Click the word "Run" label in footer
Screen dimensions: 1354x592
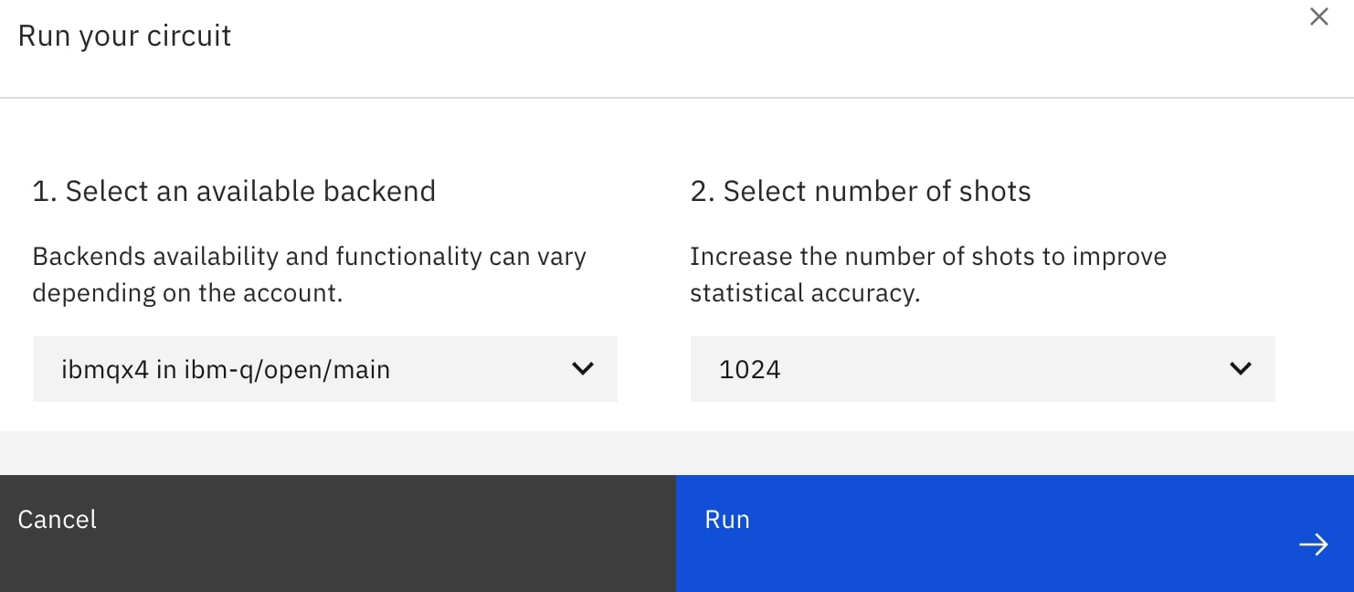(727, 519)
